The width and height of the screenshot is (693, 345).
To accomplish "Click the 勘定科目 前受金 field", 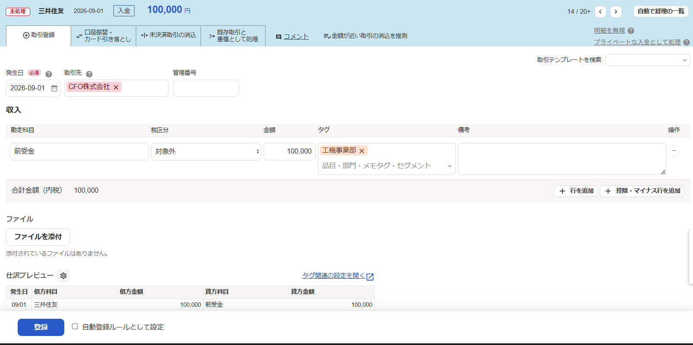I will [x=79, y=151].
